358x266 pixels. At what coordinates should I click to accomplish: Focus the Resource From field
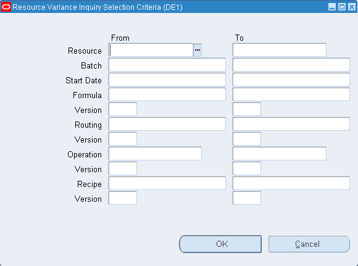(151, 50)
